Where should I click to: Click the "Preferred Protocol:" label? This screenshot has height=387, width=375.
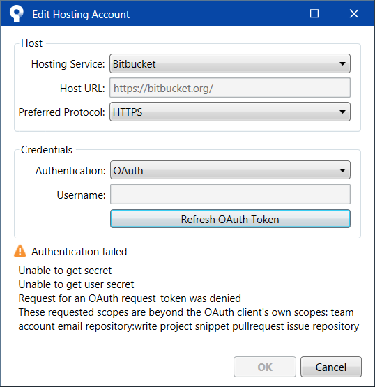(x=61, y=112)
